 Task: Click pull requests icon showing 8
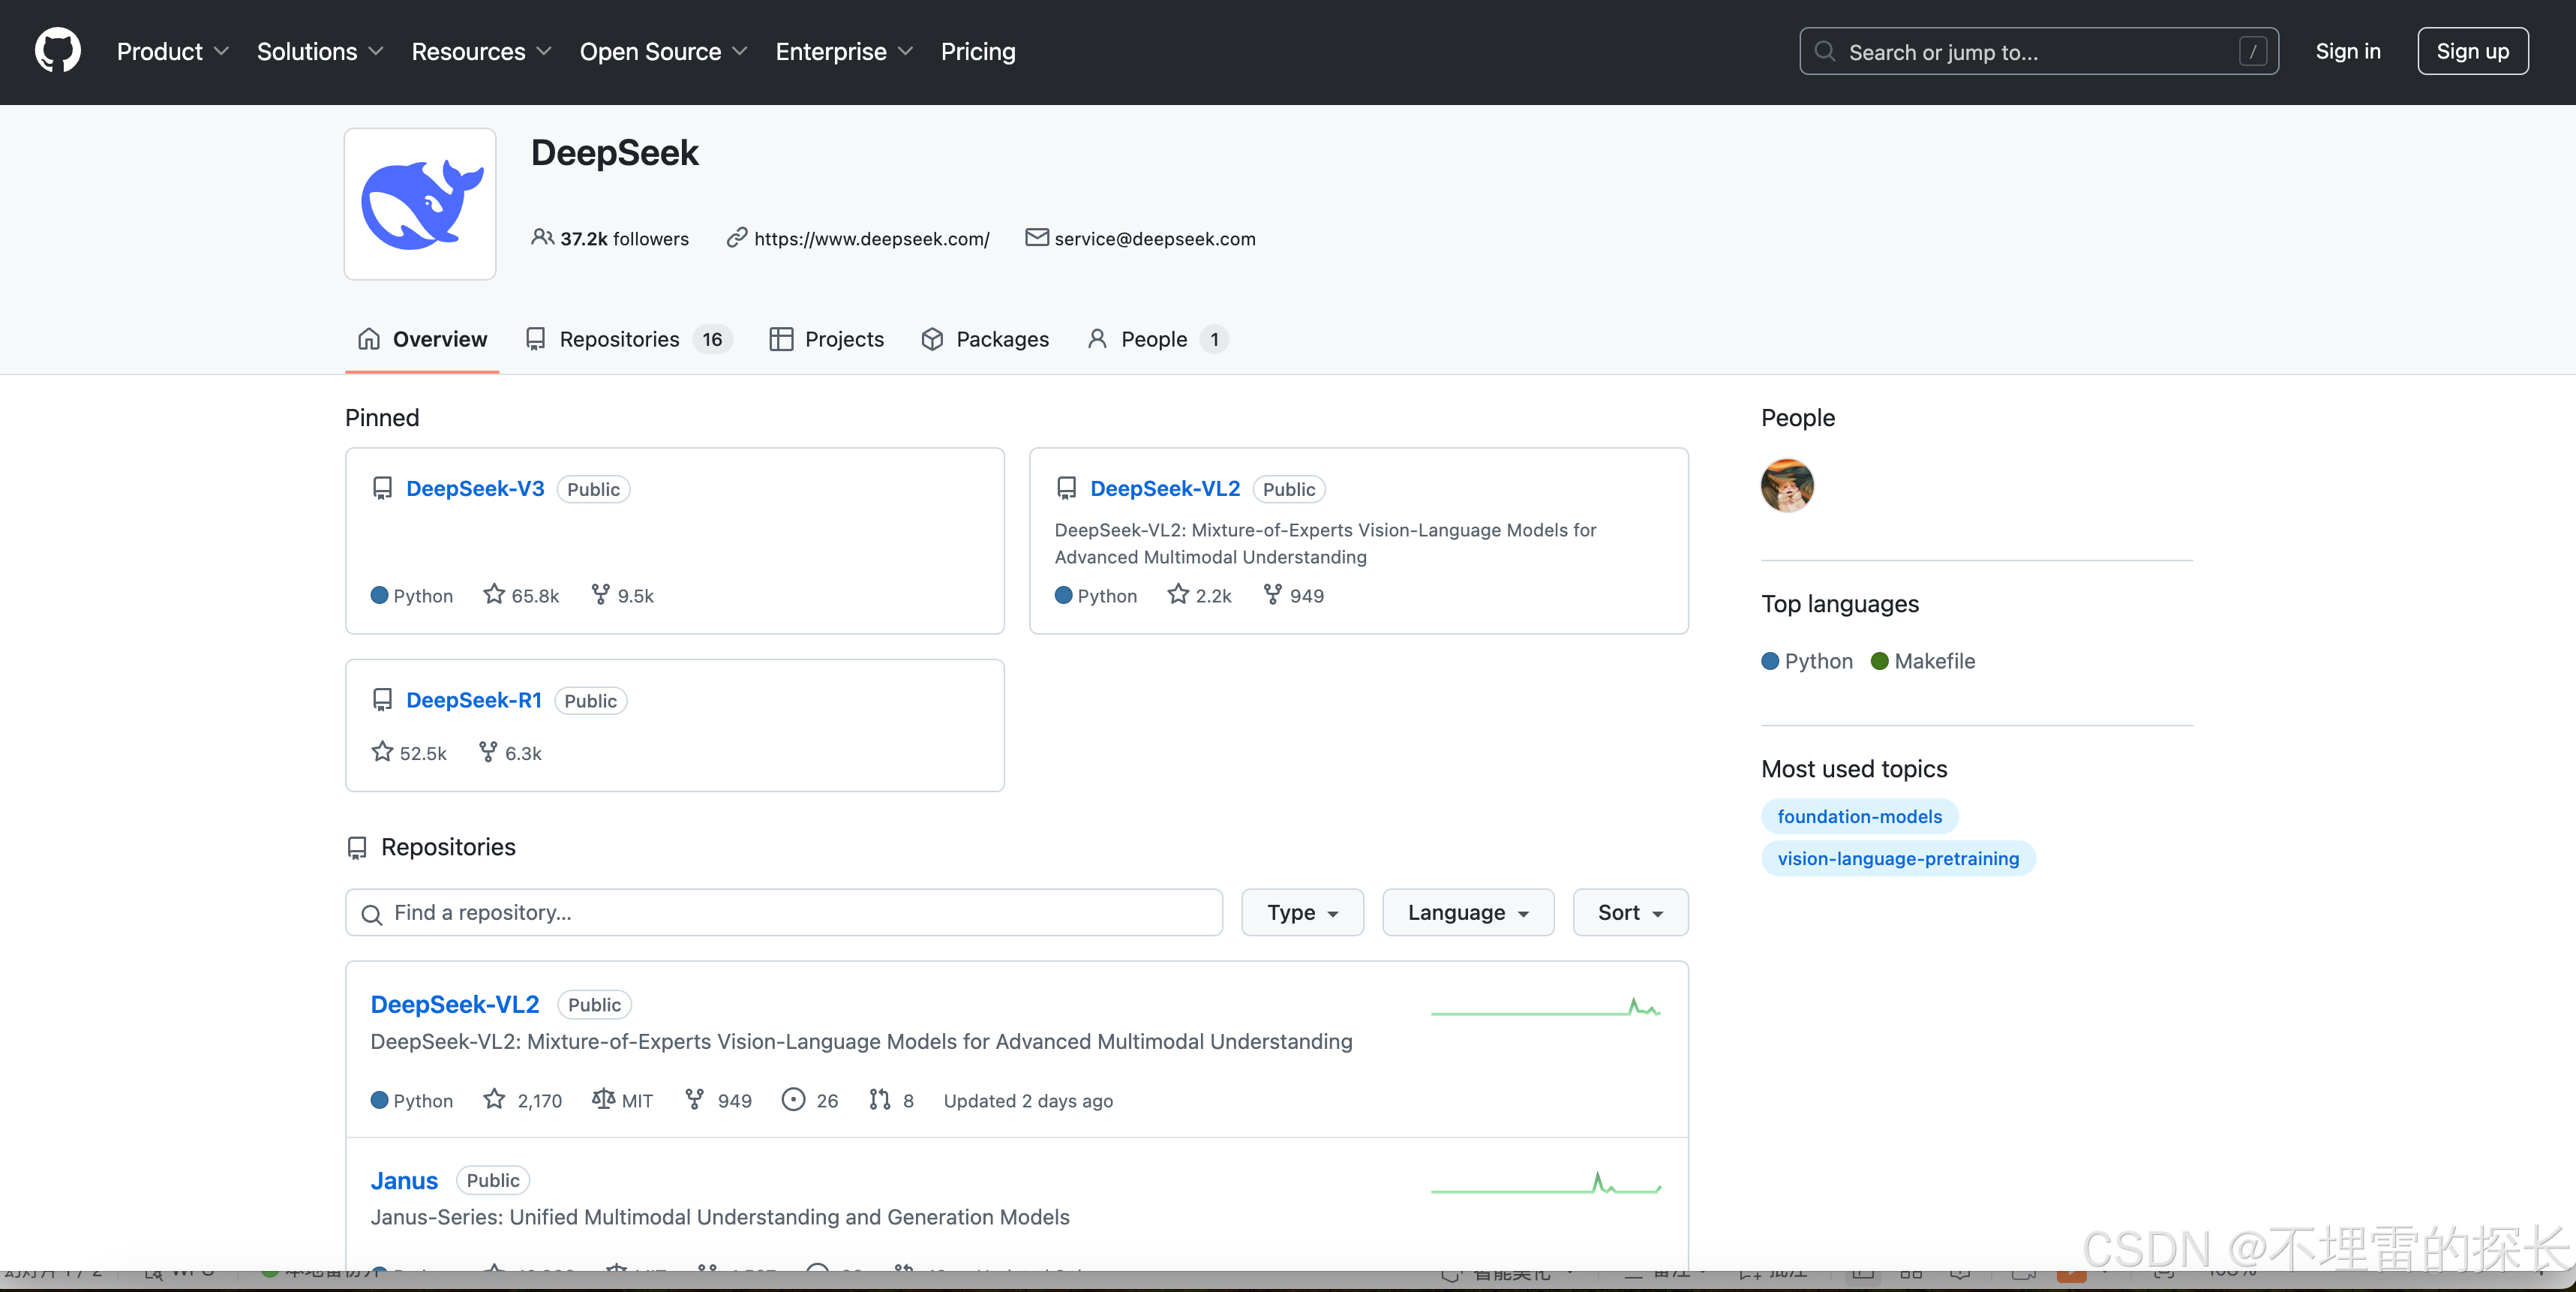coord(880,1099)
